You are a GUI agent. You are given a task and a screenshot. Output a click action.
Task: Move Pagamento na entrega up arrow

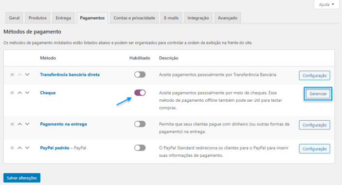point(19,124)
